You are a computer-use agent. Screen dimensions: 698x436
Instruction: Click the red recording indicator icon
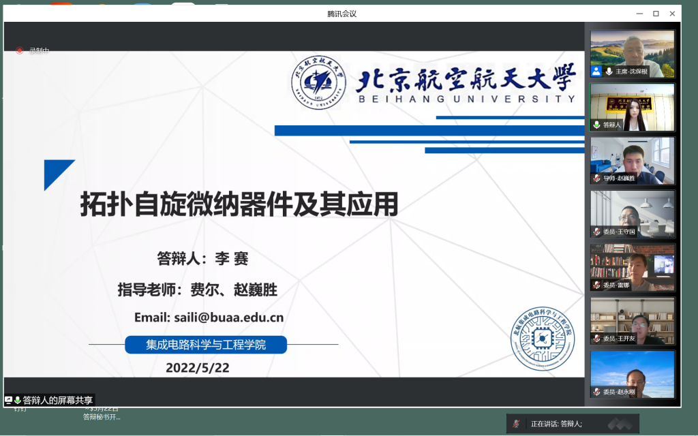[x=20, y=50]
